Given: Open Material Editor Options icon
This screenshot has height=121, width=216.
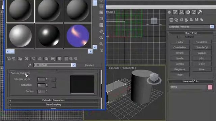Looking at the screenshot, I should coord(101,37).
